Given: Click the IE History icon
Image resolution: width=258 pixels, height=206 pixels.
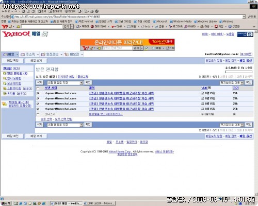Looking at the screenshot, I should [79, 11].
